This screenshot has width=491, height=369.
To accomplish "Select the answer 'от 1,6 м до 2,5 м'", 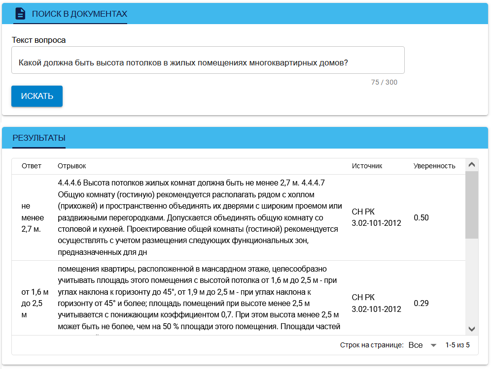I will [x=35, y=304].
